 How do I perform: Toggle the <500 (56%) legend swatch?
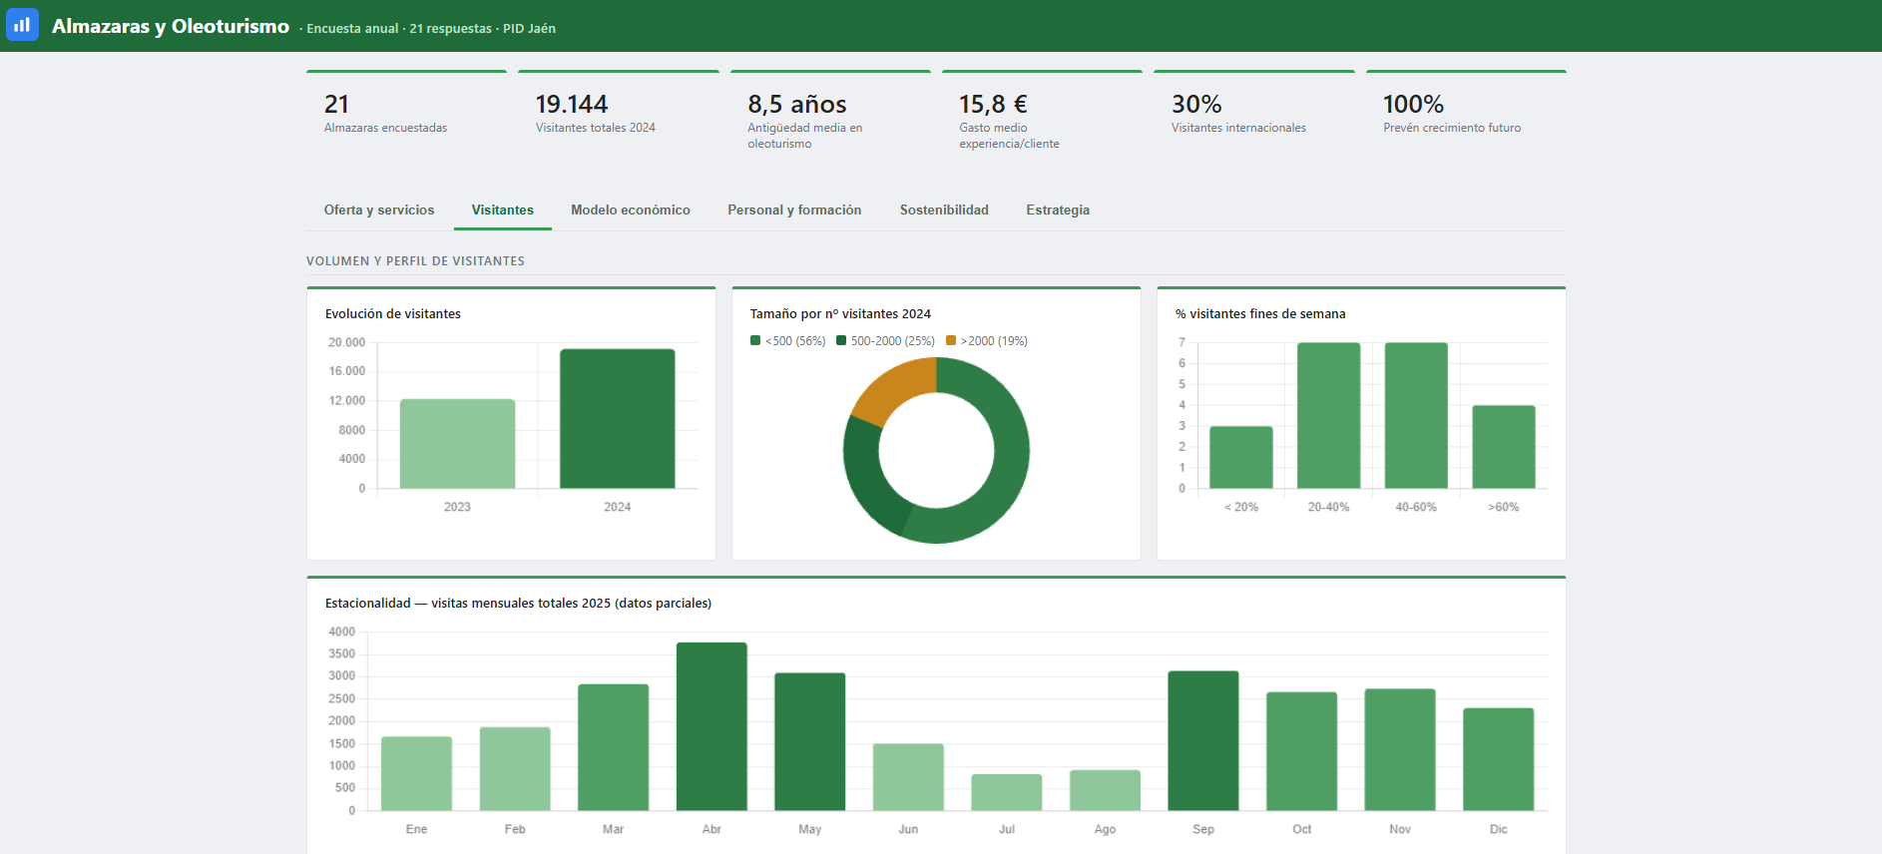pyautogui.click(x=755, y=340)
